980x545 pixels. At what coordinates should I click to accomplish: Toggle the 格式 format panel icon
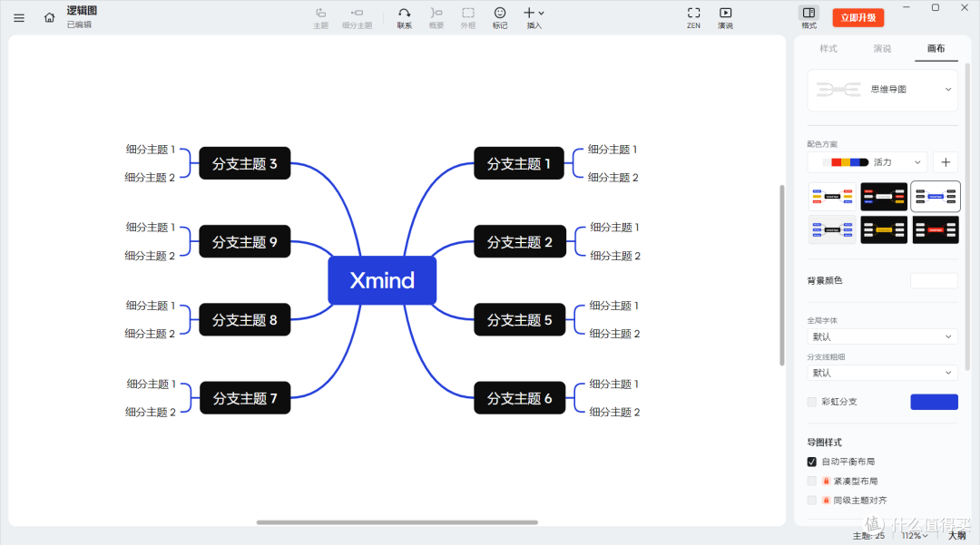coord(808,14)
